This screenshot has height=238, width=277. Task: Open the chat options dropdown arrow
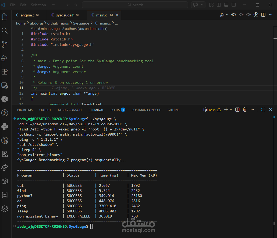coord(202,5)
